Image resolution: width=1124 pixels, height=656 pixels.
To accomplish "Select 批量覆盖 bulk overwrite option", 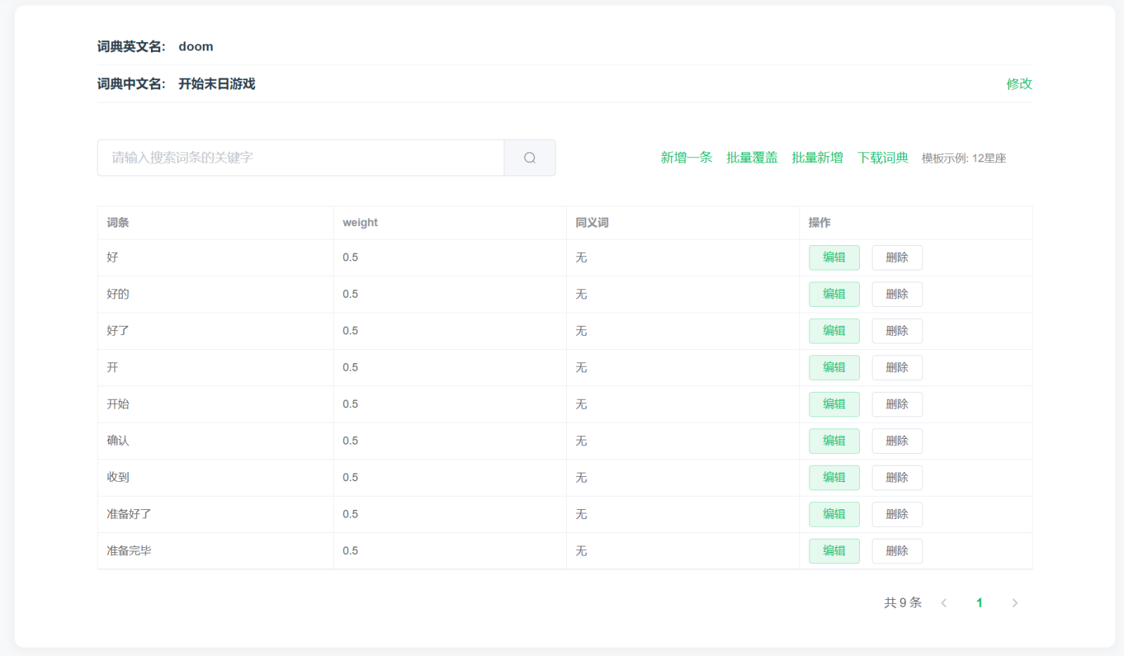I will click(x=752, y=158).
